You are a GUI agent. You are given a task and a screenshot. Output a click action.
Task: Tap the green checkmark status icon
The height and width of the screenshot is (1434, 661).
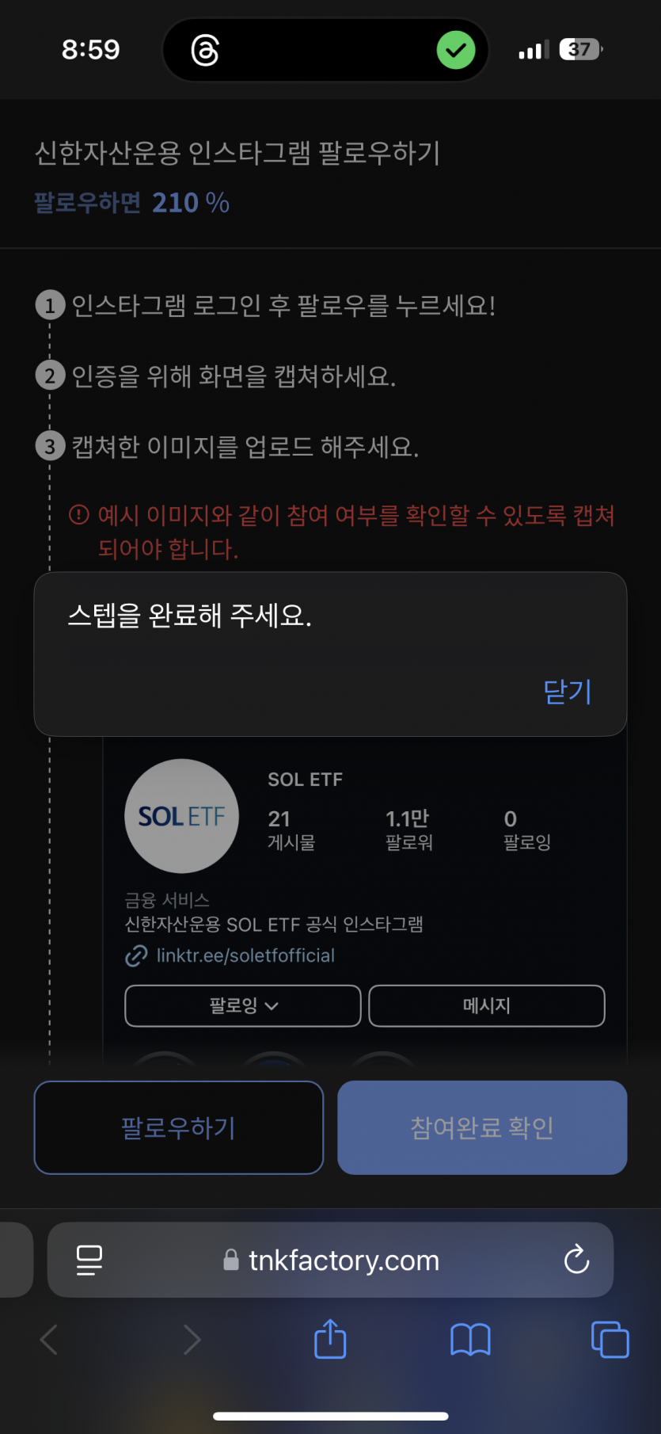[456, 50]
